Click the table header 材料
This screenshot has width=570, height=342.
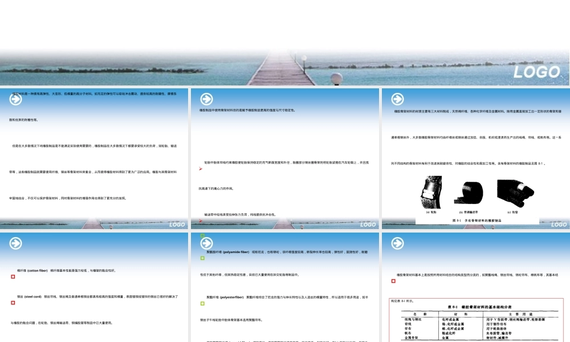pos(461,314)
